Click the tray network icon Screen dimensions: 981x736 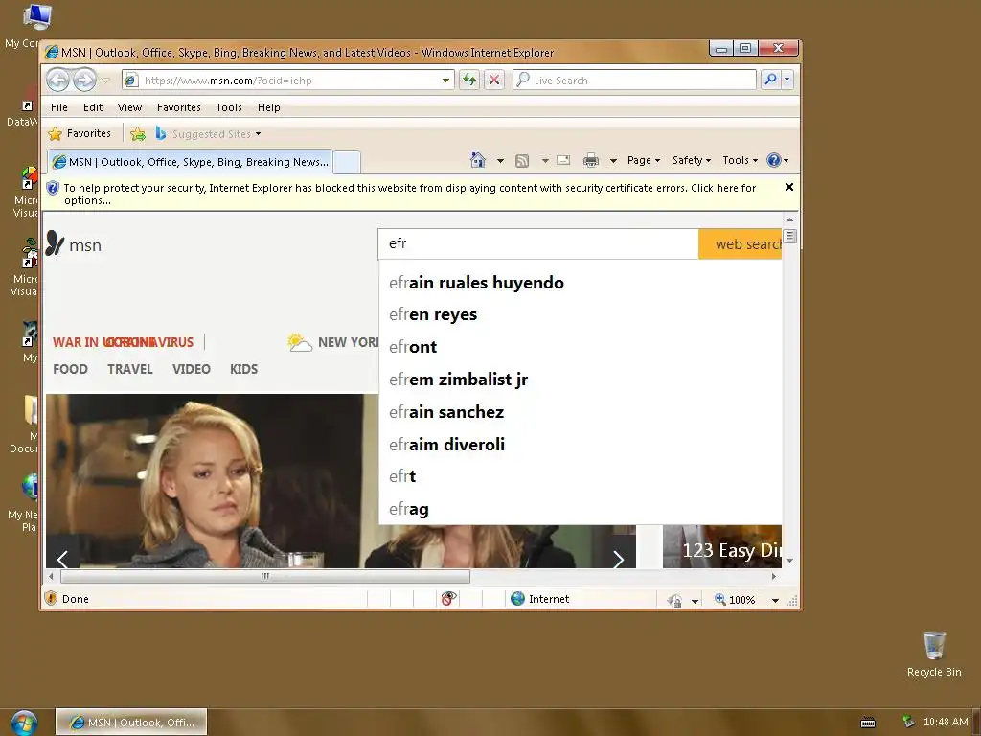pyautogui.click(x=908, y=722)
